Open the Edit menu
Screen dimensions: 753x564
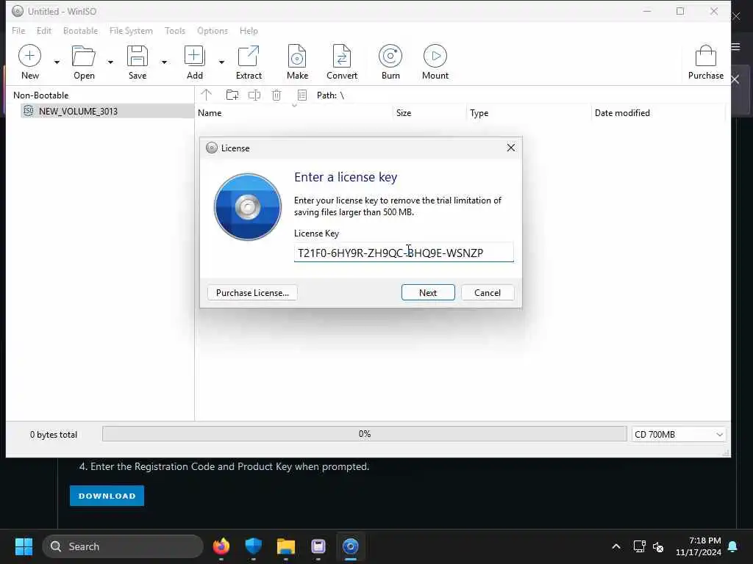[x=43, y=31]
